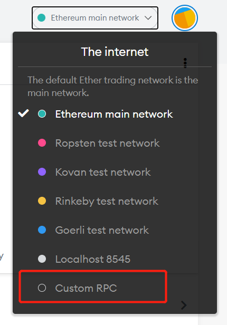This screenshot has width=227, height=325.
Task: Switch to Rinkeby test network
Action: coord(107,201)
